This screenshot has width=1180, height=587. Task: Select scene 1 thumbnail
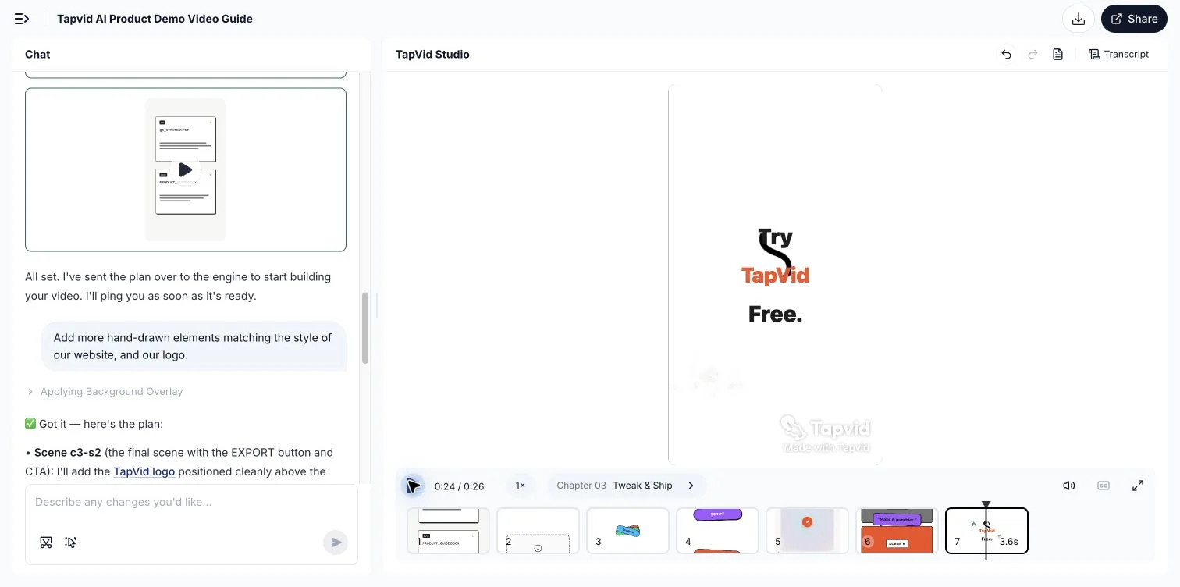[x=448, y=531]
